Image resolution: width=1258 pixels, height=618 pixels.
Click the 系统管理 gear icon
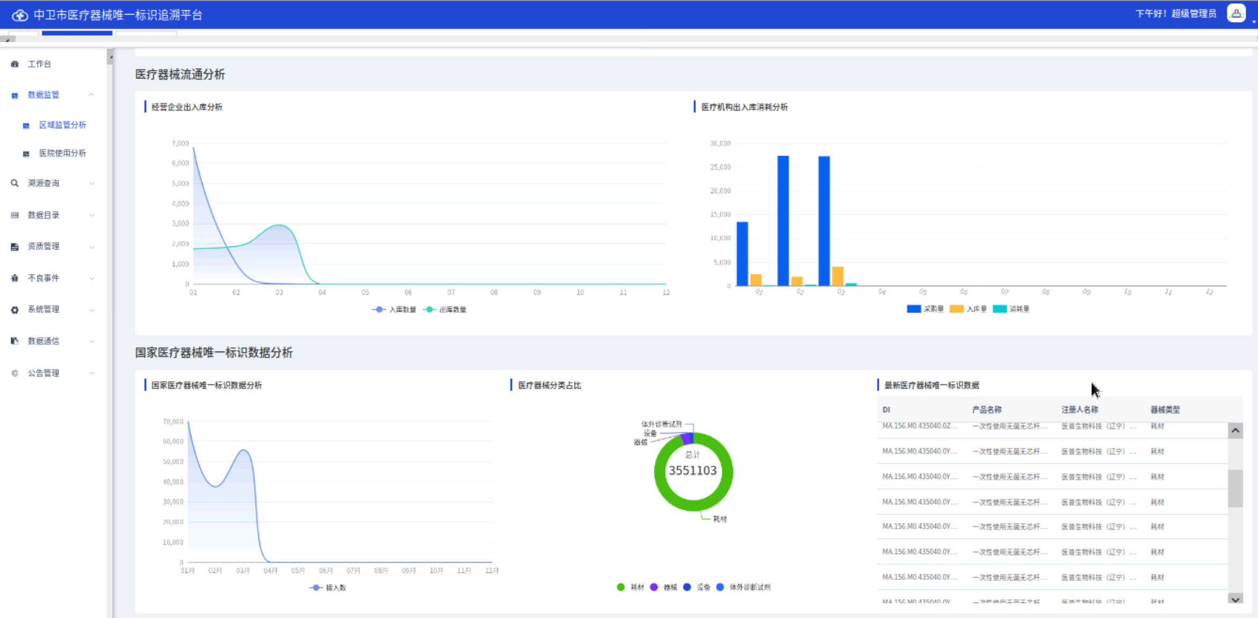tap(15, 310)
